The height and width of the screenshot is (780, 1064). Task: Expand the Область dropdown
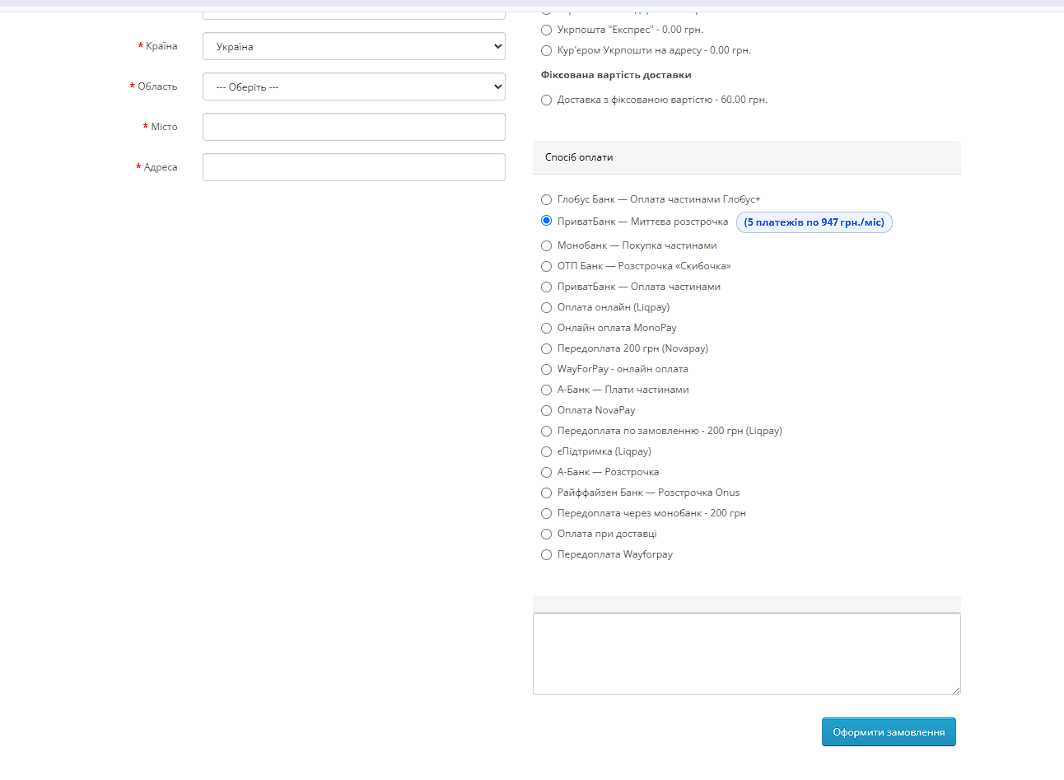354,86
